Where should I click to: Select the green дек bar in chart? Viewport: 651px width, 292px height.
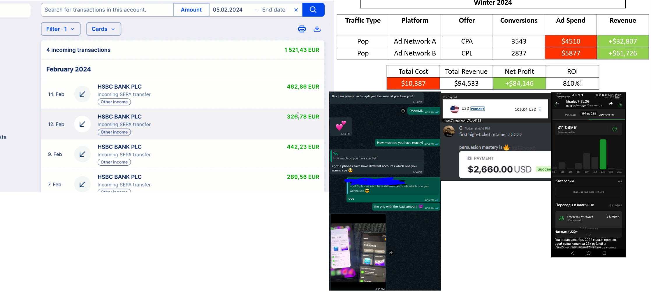(603, 154)
